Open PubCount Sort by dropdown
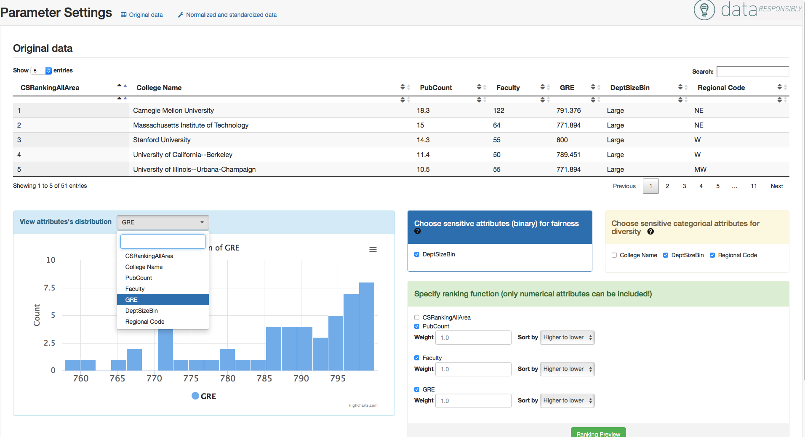Viewport: 805px width, 437px height. click(567, 338)
